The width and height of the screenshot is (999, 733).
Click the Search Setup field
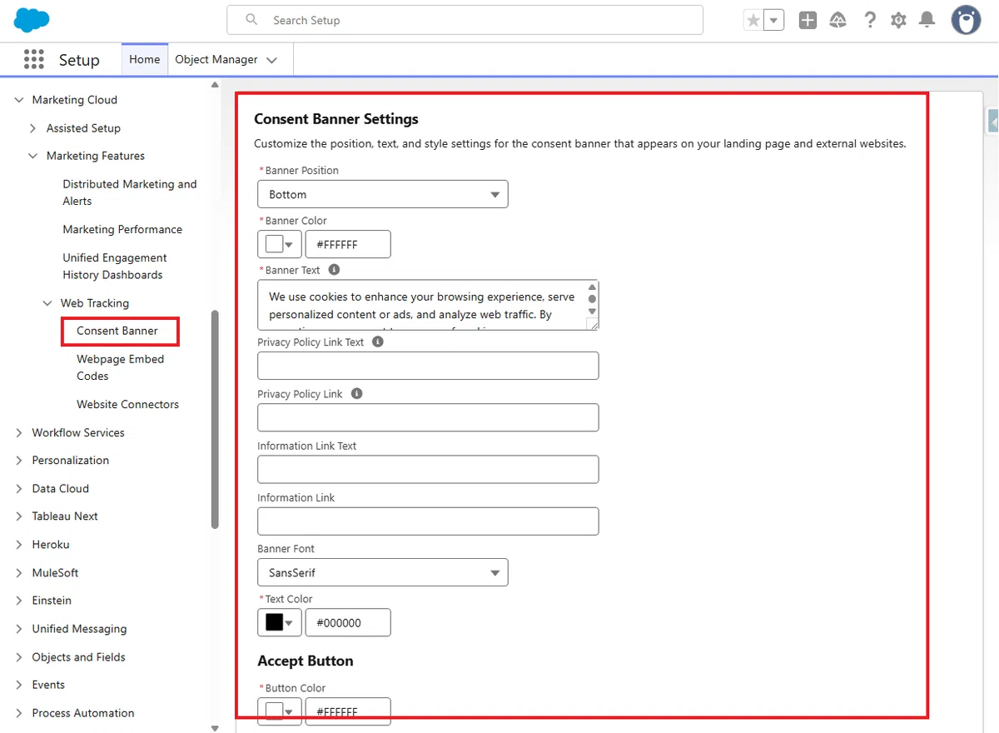pos(465,20)
